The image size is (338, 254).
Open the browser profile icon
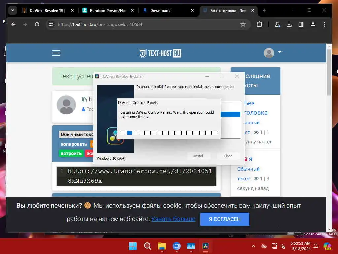[x=313, y=24]
